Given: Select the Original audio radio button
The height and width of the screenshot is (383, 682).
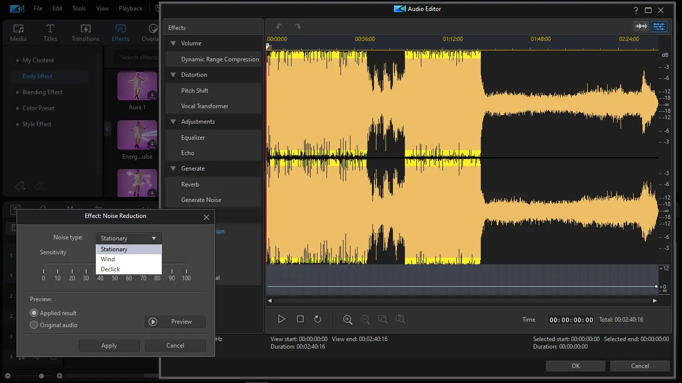Looking at the screenshot, I should 34,325.
